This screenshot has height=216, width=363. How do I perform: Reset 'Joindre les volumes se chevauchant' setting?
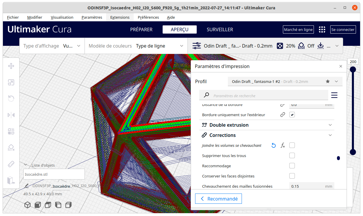[273, 145]
